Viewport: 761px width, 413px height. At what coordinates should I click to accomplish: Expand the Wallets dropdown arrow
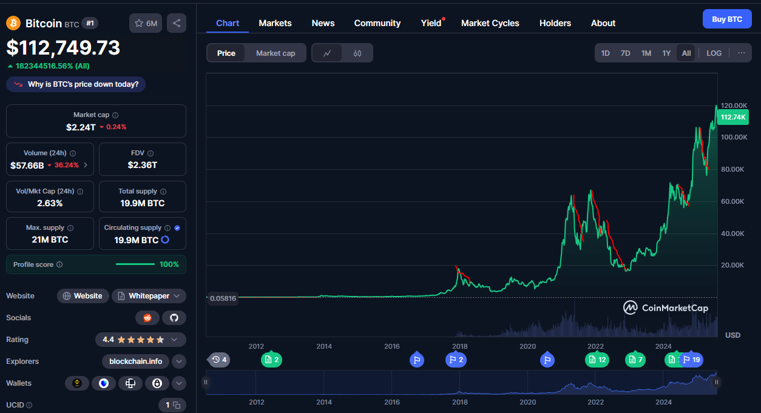coord(179,383)
